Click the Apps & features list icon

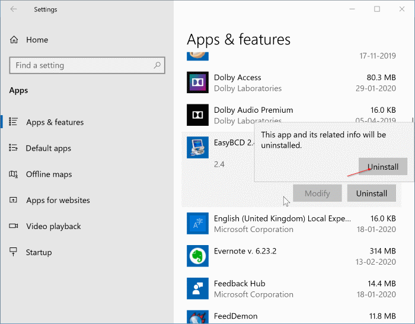point(13,122)
